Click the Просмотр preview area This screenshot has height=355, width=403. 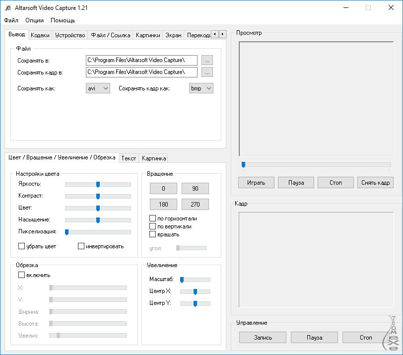click(x=316, y=99)
